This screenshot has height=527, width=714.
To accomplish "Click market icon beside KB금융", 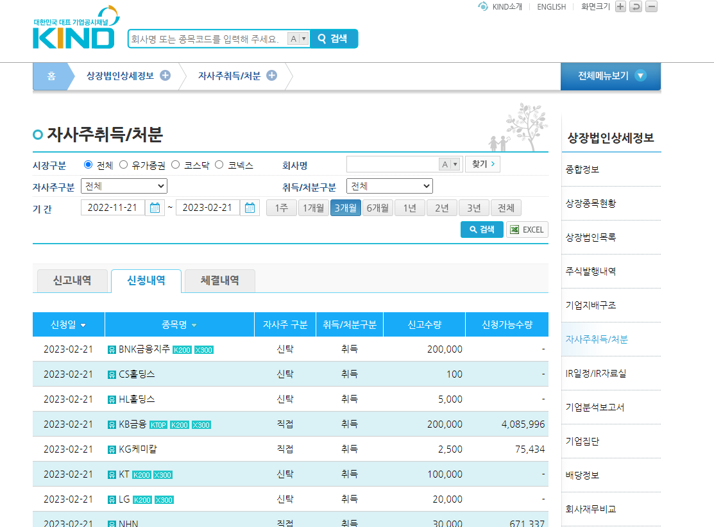I will 112,425.
